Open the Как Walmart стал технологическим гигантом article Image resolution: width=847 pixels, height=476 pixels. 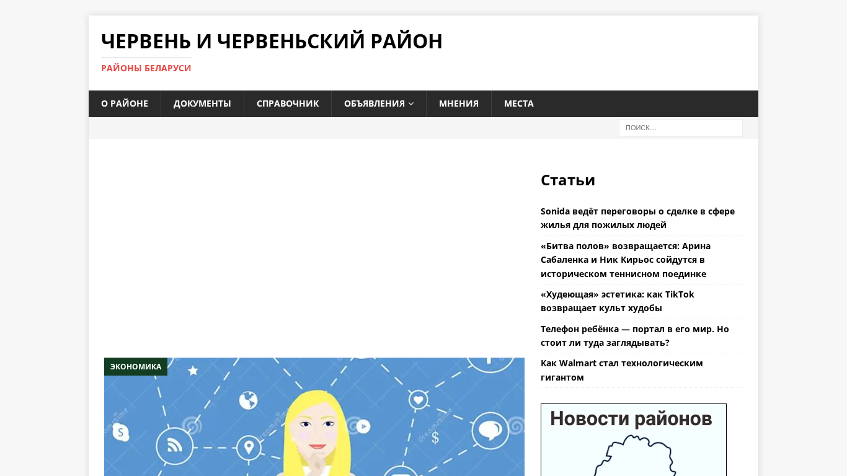[x=622, y=370]
